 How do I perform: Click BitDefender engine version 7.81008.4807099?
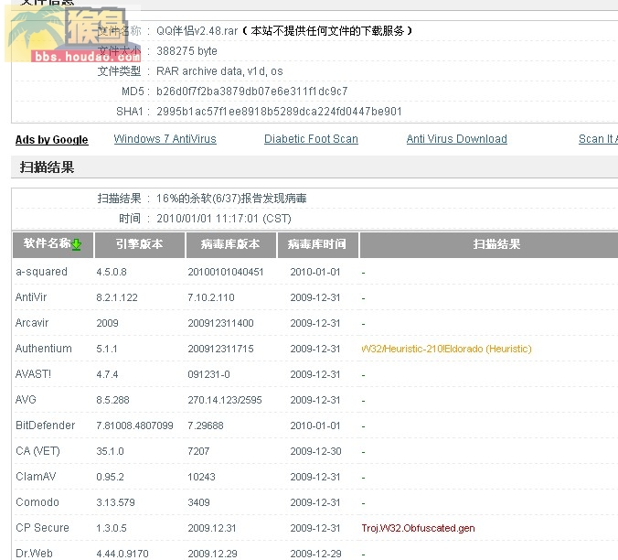pos(134,425)
